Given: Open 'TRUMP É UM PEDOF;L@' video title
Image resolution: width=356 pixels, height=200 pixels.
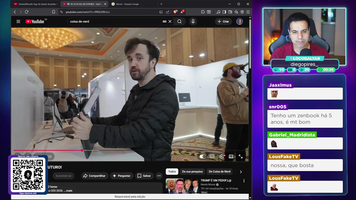Looking at the screenshot, I should point(216,181).
